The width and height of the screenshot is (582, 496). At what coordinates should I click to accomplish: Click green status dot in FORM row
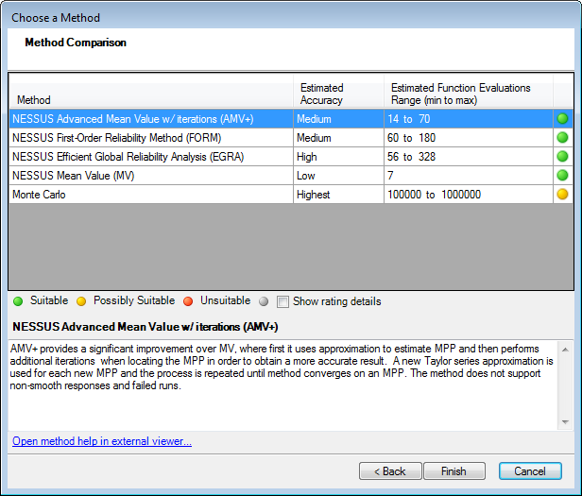click(x=562, y=138)
